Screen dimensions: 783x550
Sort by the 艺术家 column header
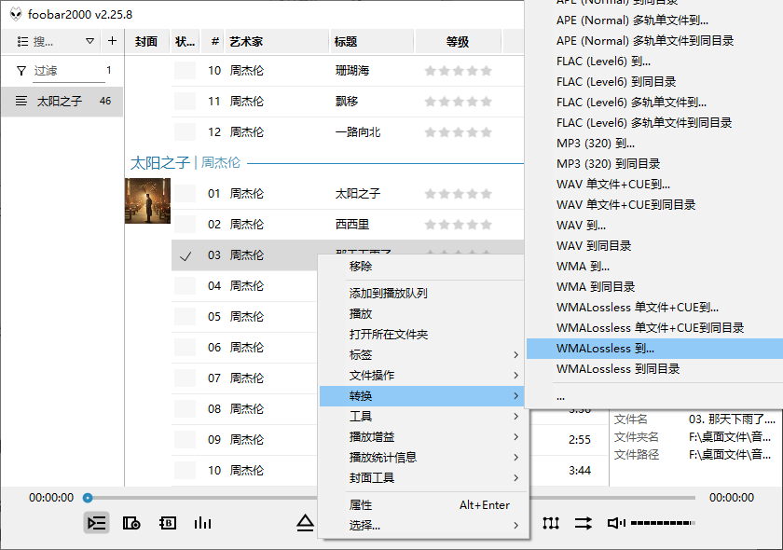277,41
